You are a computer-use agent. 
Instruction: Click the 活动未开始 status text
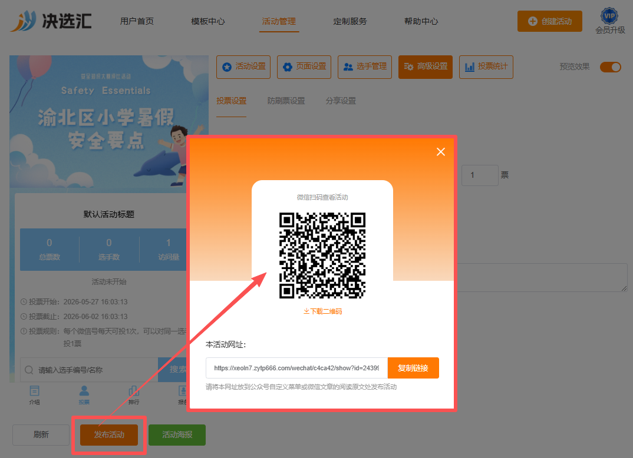[109, 281]
